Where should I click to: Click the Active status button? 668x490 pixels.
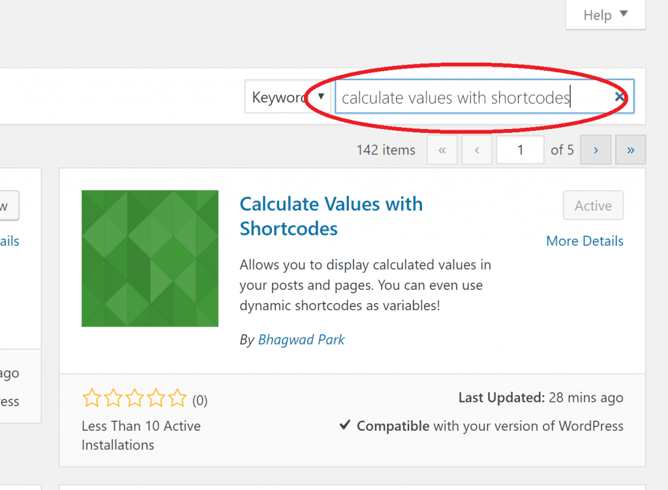click(x=593, y=205)
